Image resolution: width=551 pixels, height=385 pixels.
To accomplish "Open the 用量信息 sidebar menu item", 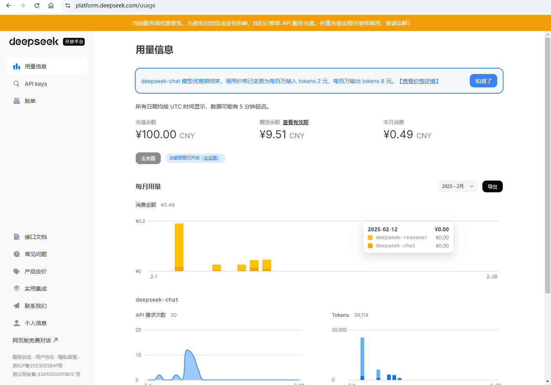I will pyautogui.click(x=47, y=67).
